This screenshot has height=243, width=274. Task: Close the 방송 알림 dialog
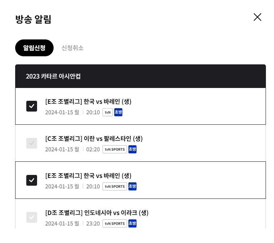(x=257, y=17)
